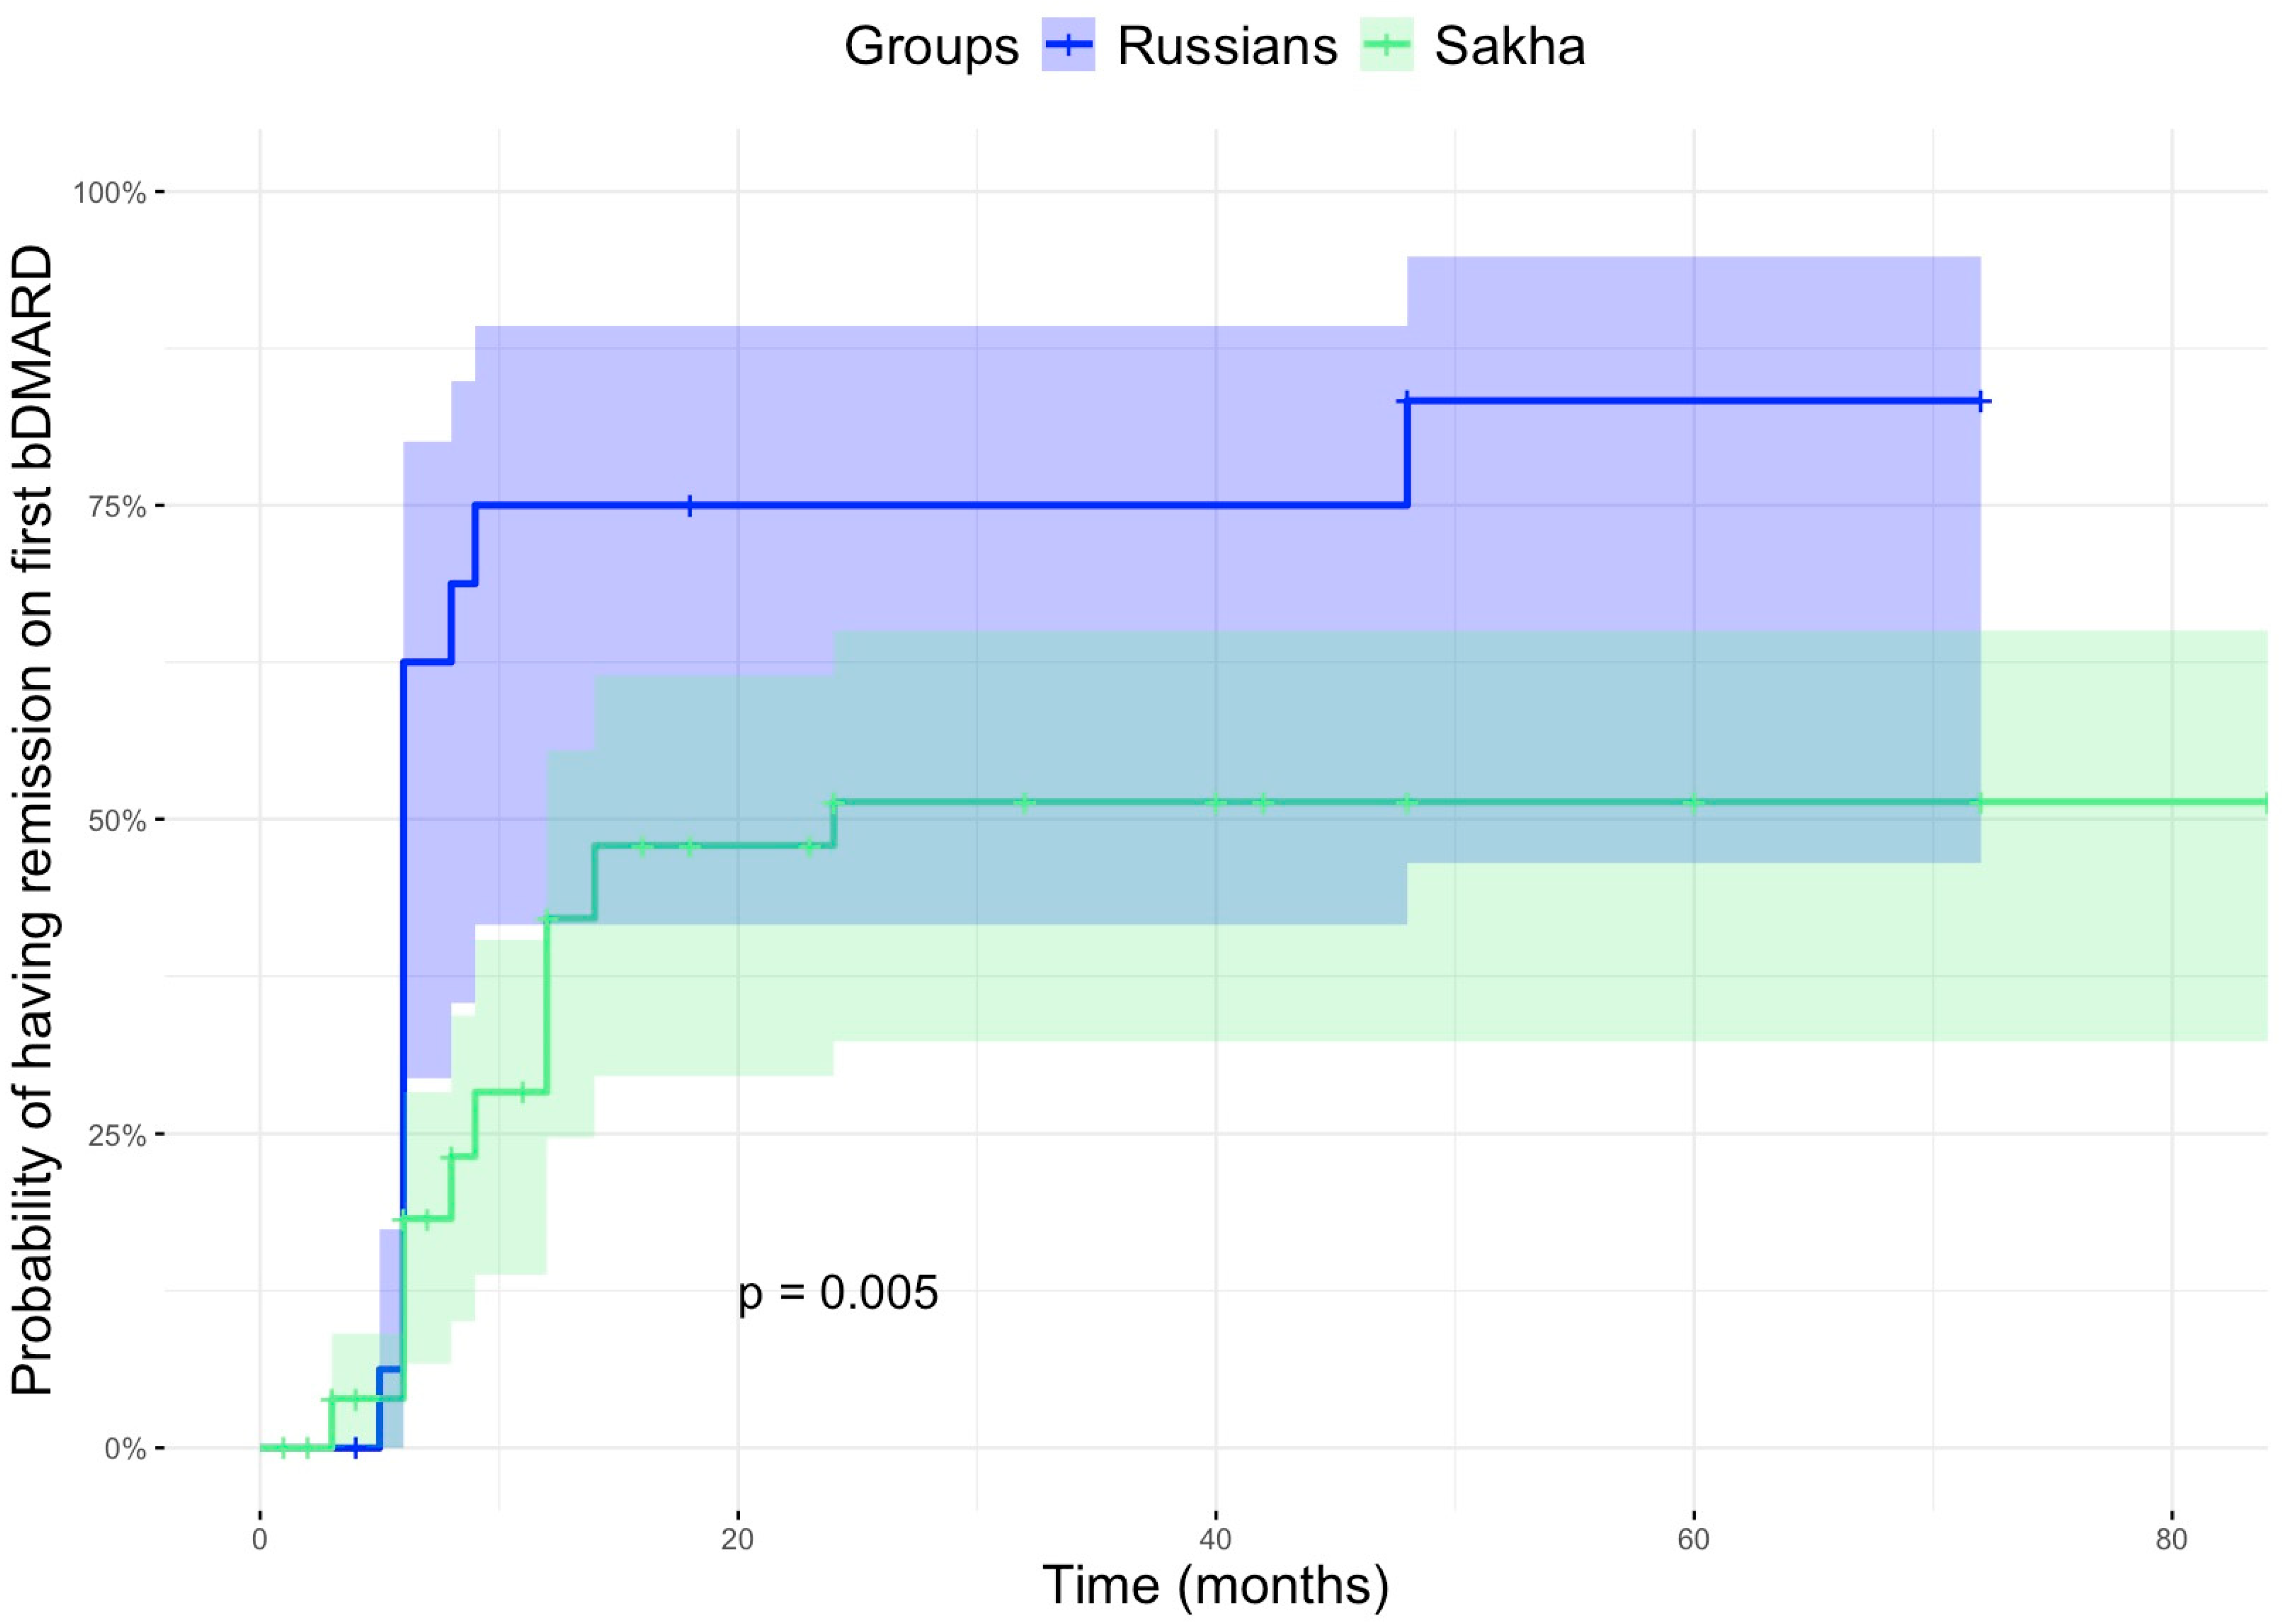
Task: Click the 20 months x-axis tick label
Action: [737, 1539]
